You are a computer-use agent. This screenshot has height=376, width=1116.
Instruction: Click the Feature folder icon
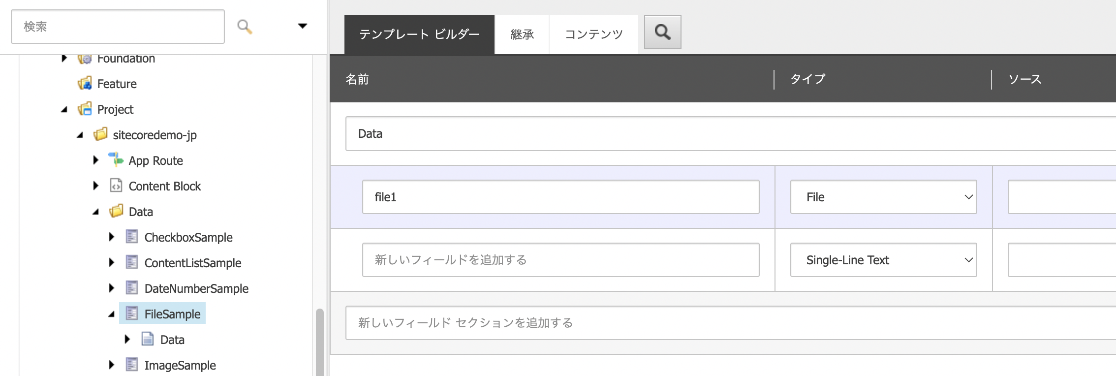pos(85,83)
